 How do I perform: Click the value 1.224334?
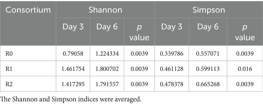click(x=107, y=54)
